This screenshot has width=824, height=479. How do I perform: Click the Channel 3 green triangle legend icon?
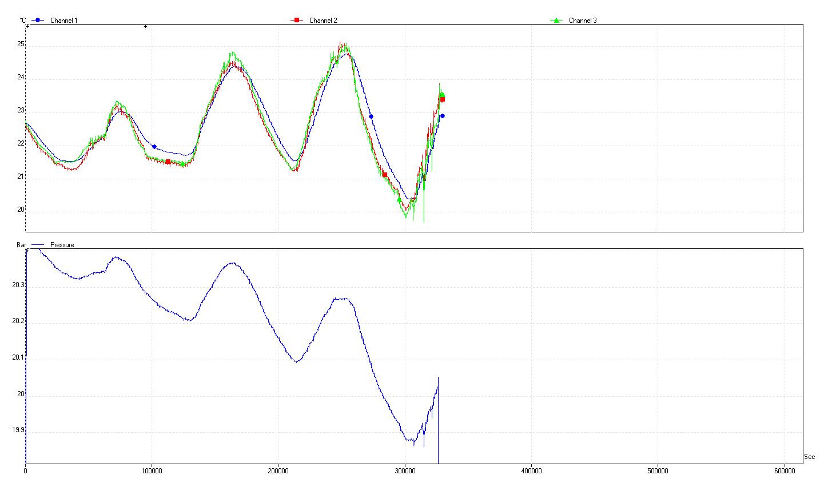click(555, 20)
